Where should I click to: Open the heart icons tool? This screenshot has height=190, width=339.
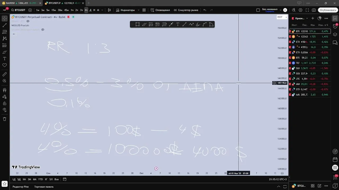(5, 65)
